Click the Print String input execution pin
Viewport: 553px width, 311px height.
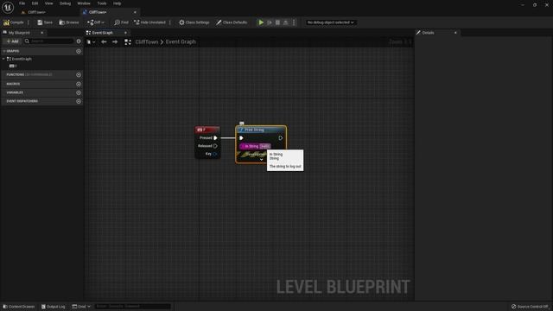click(x=241, y=138)
